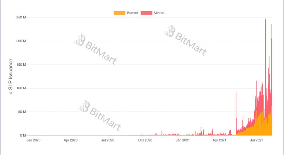Click the top-right BitMart watermark logo
This screenshot has width=284, height=155.
tap(170, 31)
